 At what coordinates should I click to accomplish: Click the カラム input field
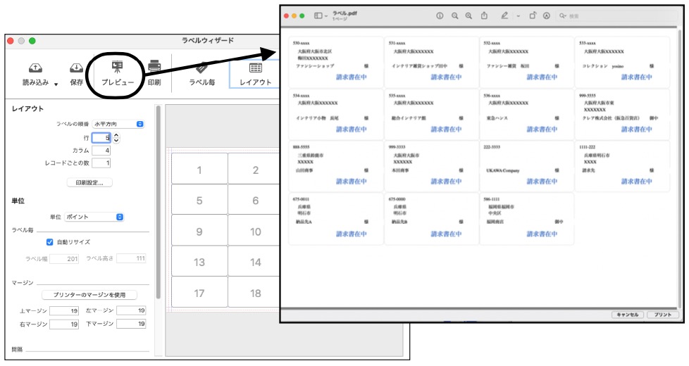click(x=101, y=151)
